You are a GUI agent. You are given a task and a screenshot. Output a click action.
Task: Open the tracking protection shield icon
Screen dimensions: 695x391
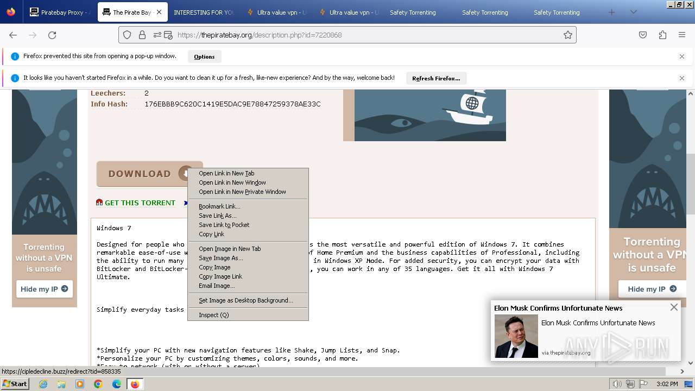point(127,35)
